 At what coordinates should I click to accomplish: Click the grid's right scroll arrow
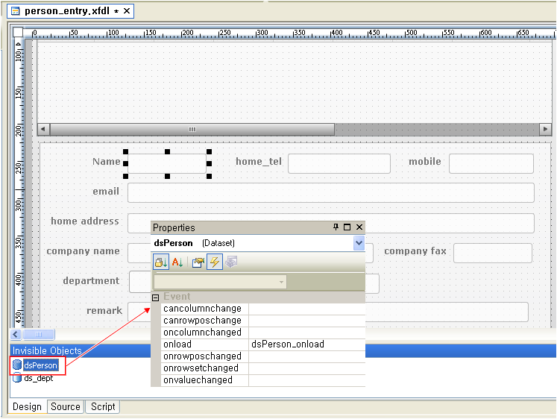pyautogui.click(x=545, y=129)
